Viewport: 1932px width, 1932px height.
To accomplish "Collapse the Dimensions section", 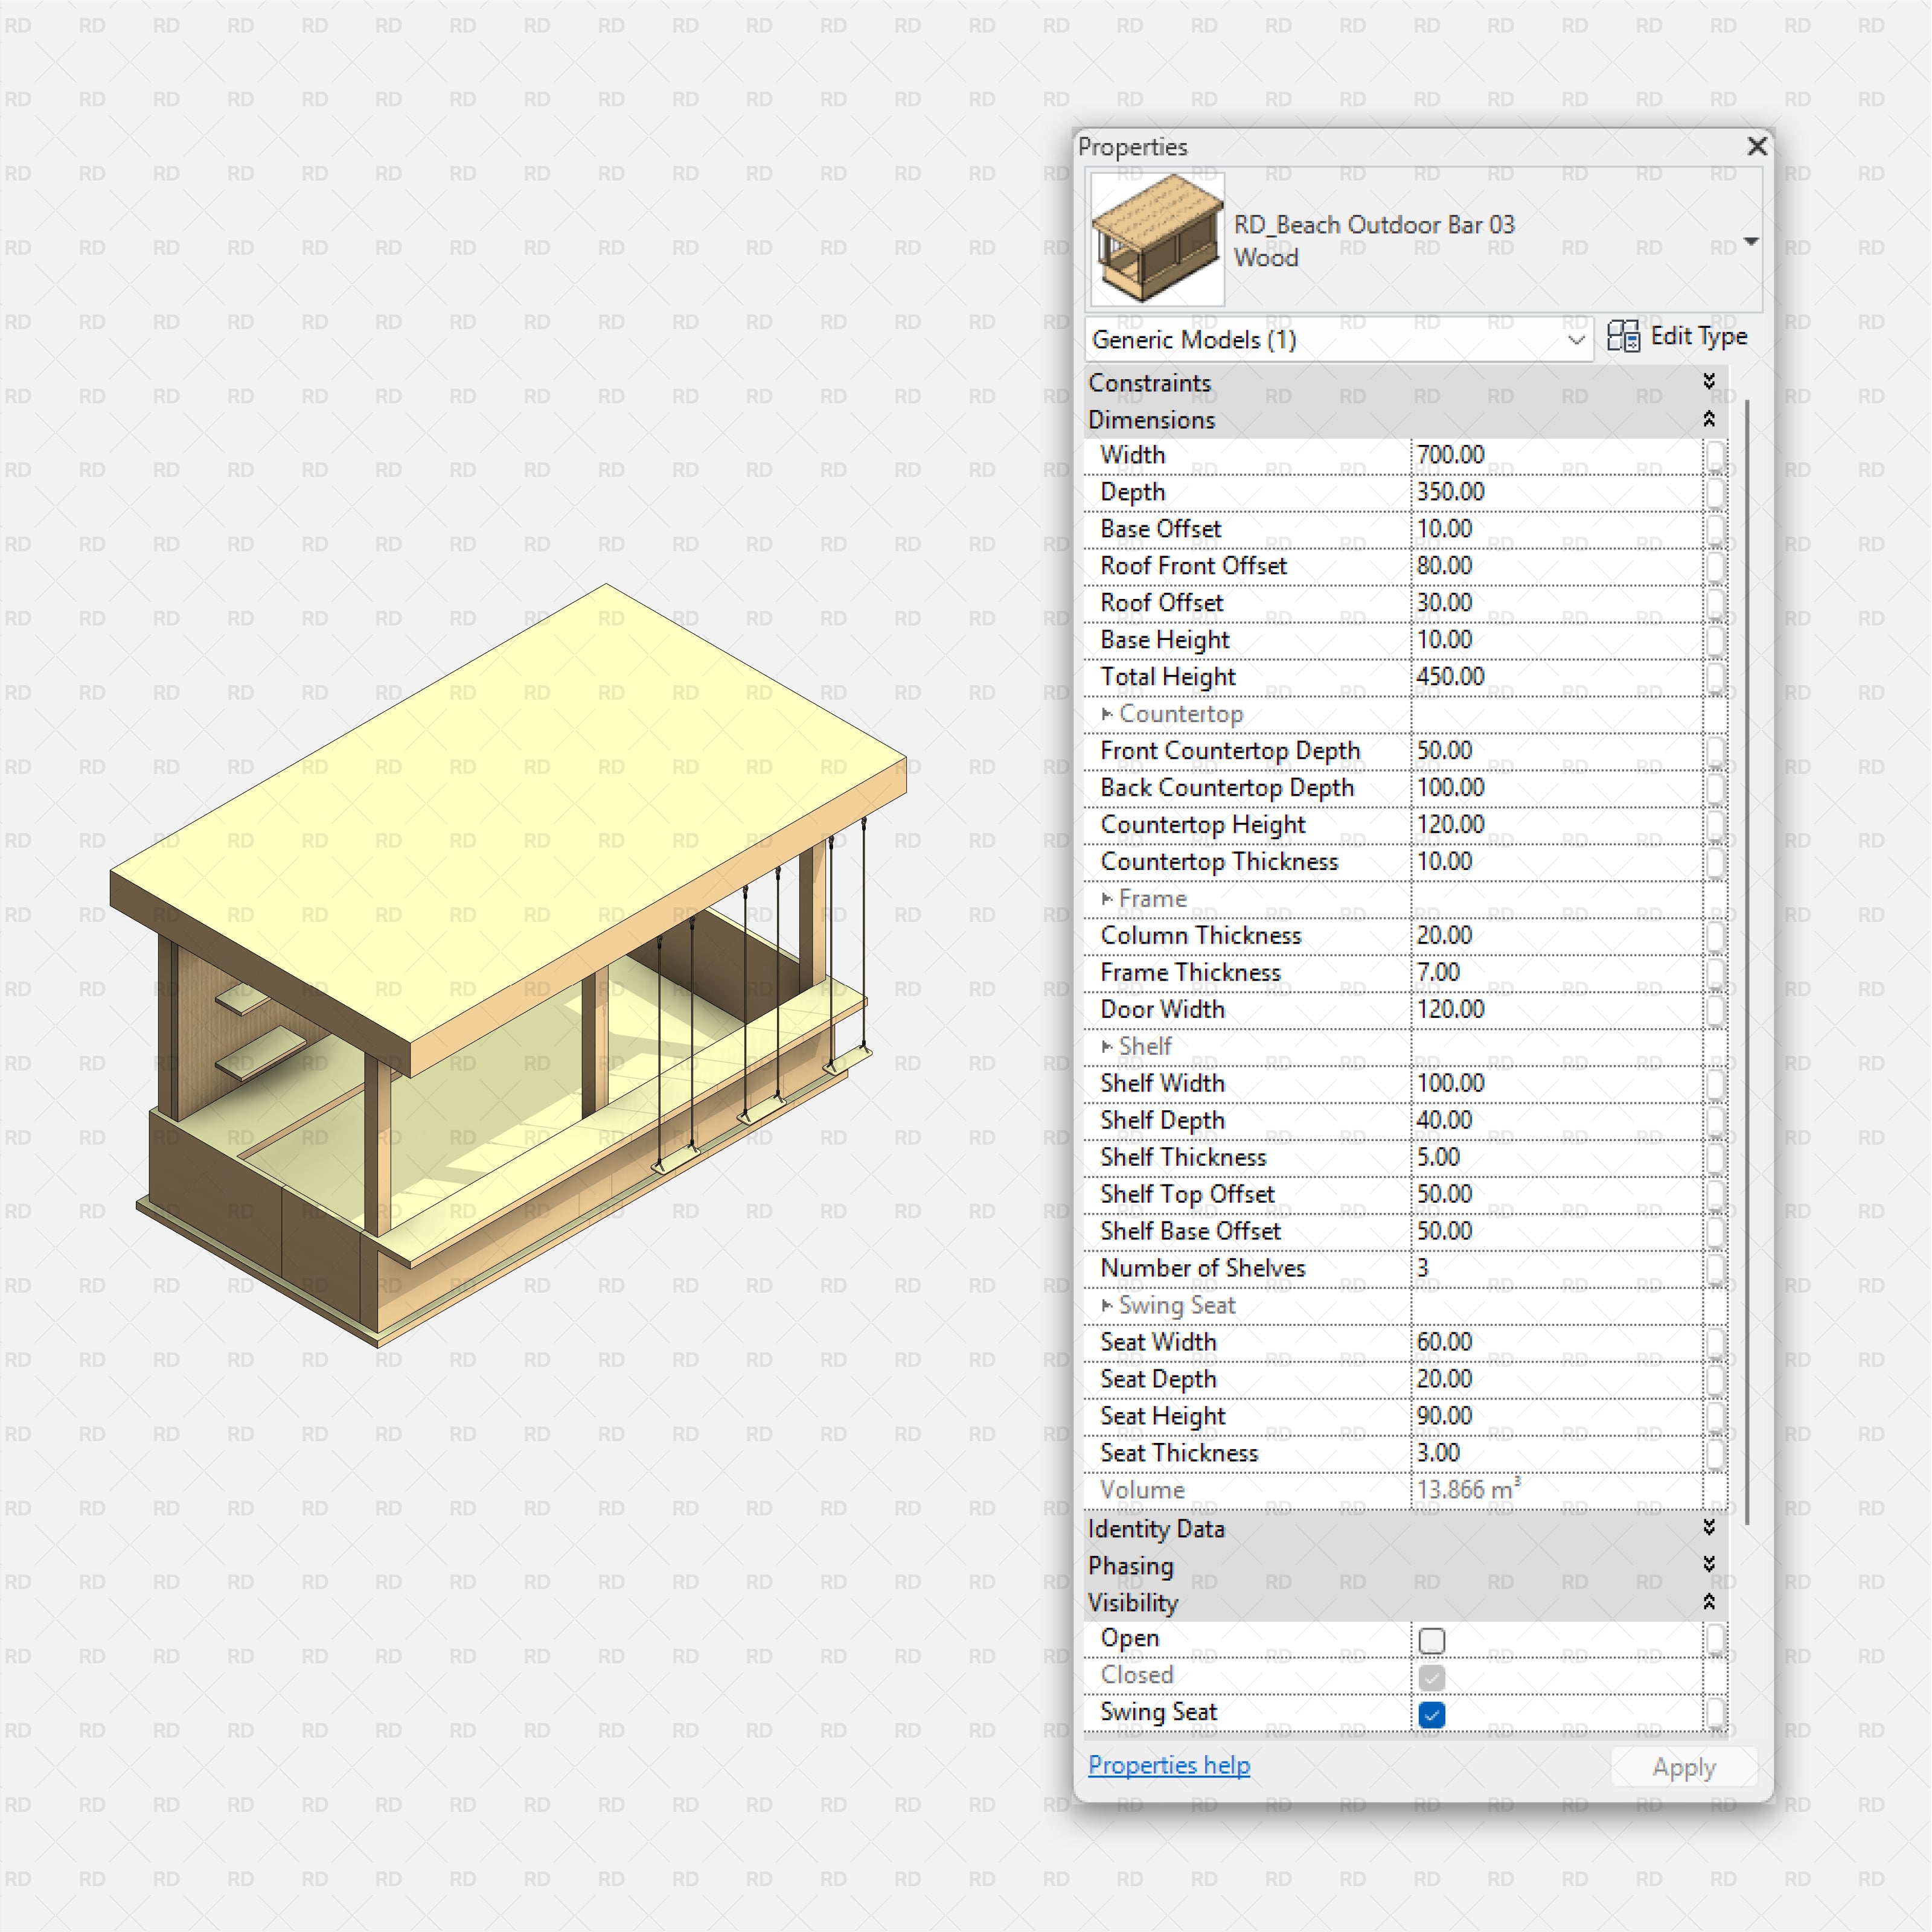I will [x=1710, y=419].
